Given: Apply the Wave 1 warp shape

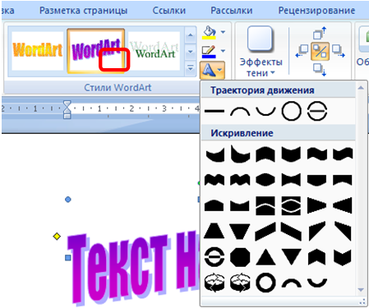Looking at the screenshot, I should pos(317,154).
